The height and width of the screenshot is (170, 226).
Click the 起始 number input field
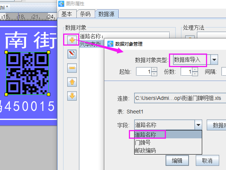144,72
